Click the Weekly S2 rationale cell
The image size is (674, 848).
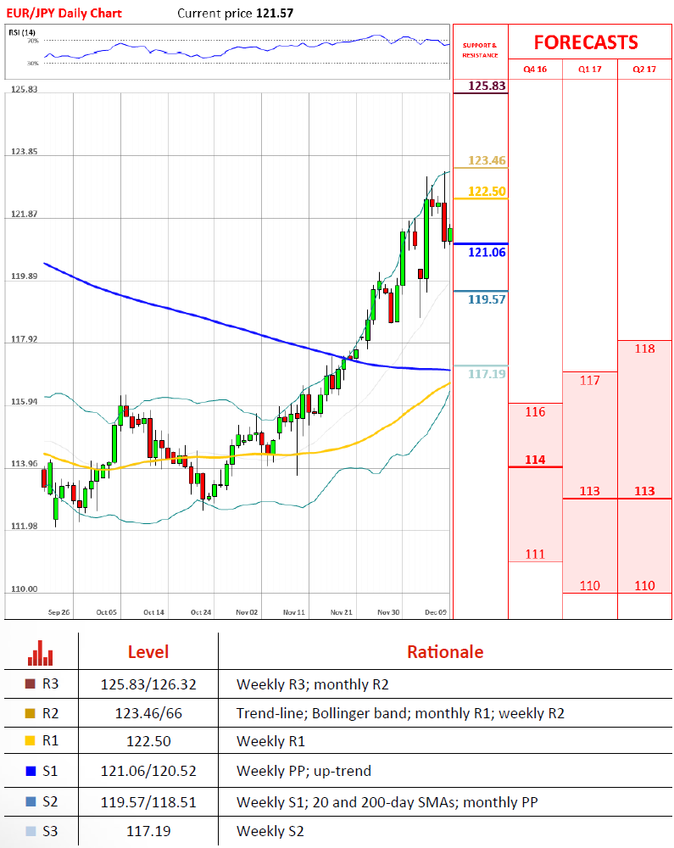270,831
